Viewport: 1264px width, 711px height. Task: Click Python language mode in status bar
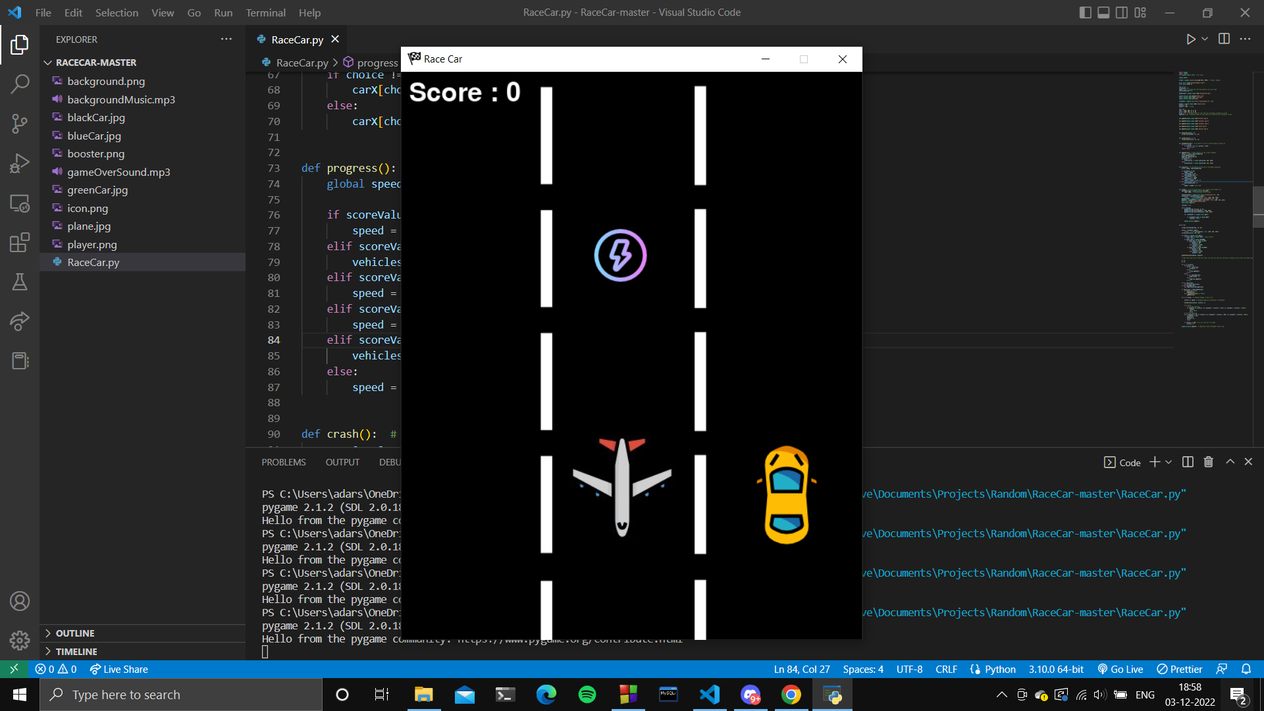(x=999, y=669)
